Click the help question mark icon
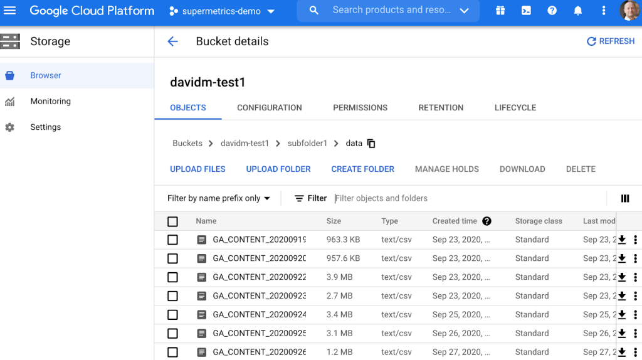 pos(552,11)
